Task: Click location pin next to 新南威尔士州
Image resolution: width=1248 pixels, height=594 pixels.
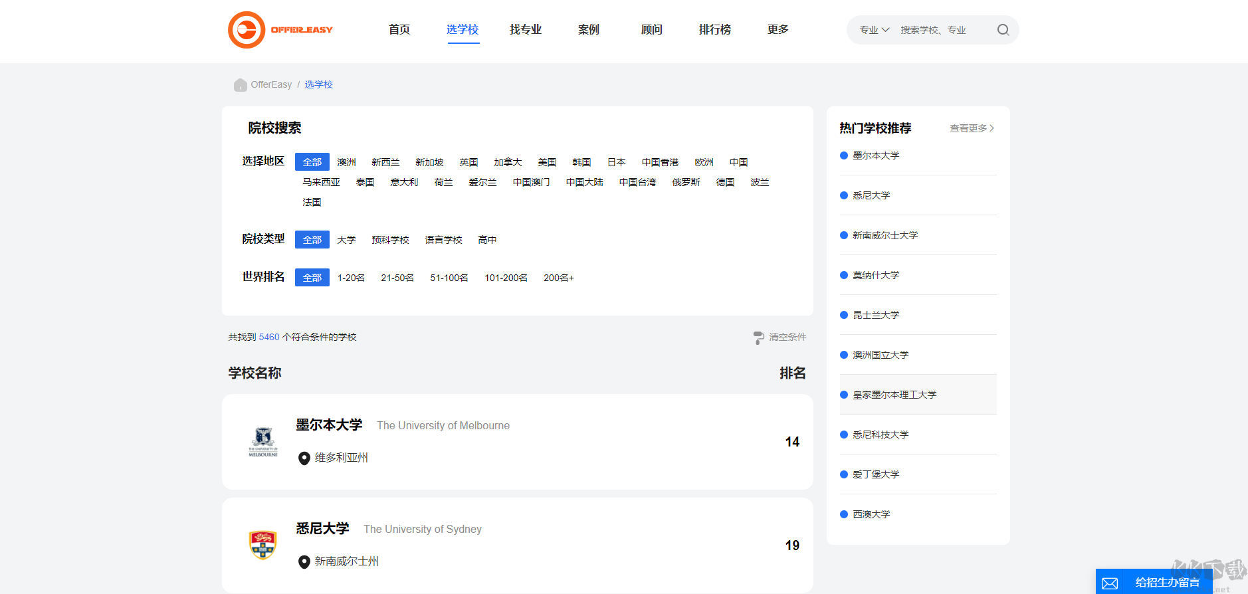Action: pyautogui.click(x=304, y=562)
